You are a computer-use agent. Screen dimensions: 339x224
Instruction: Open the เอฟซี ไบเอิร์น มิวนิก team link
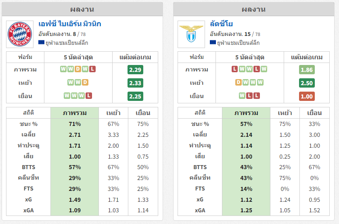click(x=69, y=24)
